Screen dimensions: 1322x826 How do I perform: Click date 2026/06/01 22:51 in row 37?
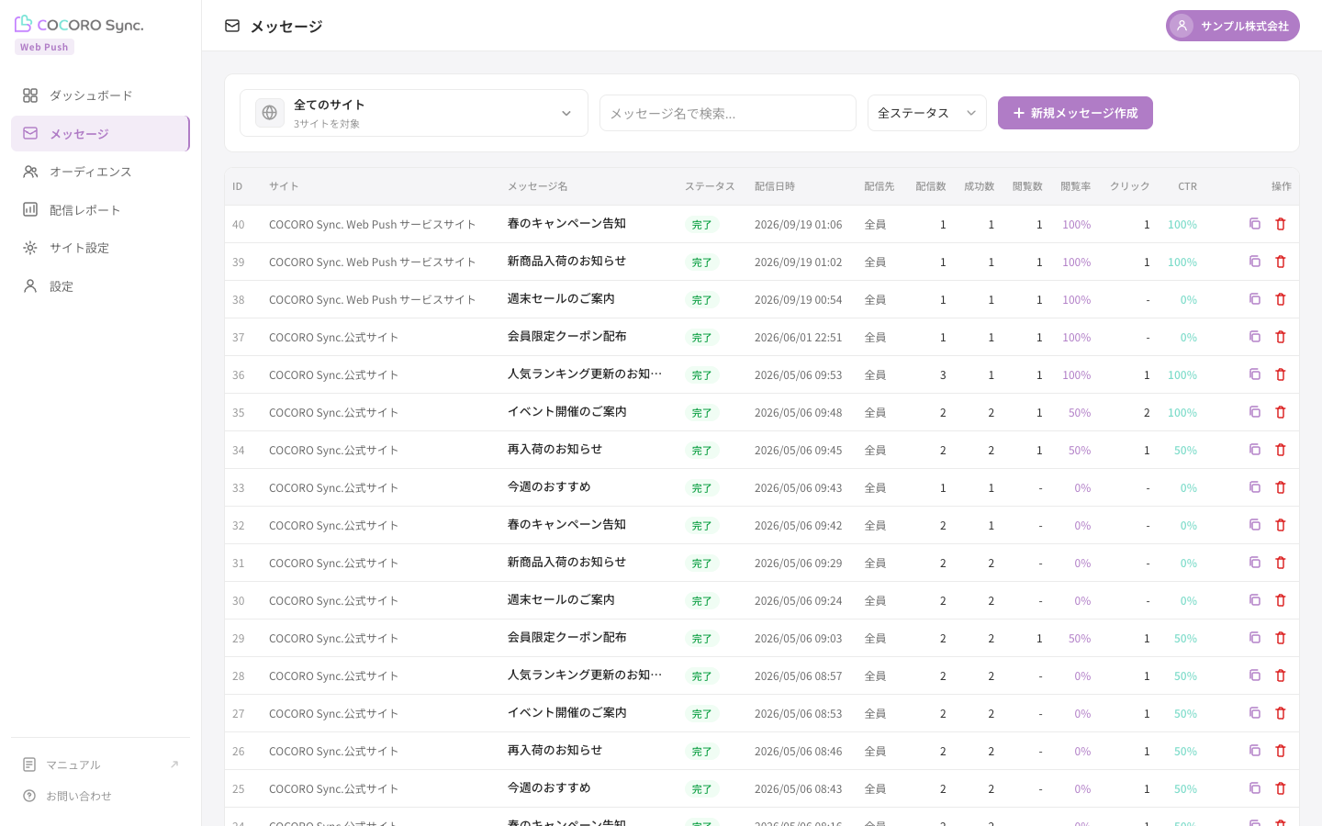(x=798, y=338)
